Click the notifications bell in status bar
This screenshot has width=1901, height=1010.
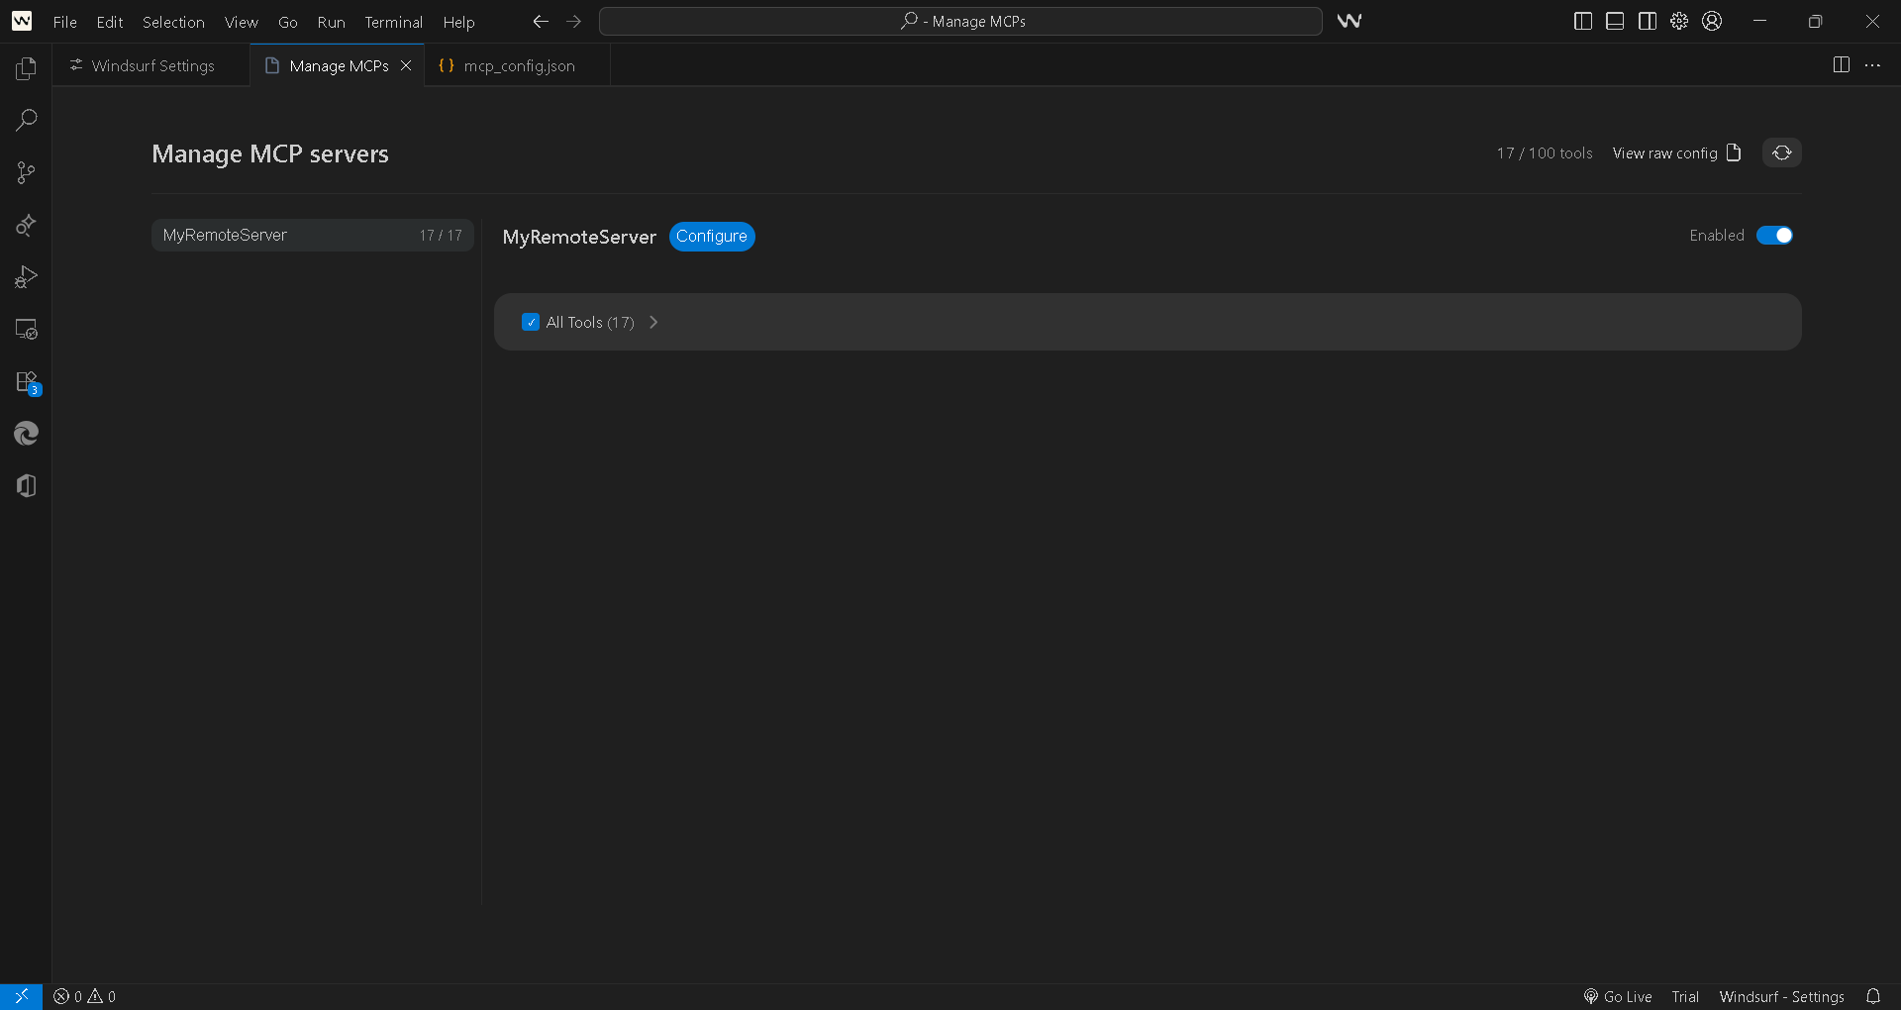coord(1873,996)
